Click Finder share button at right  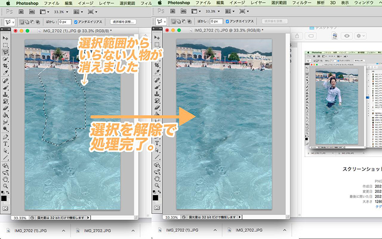click(x=297, y=36)
